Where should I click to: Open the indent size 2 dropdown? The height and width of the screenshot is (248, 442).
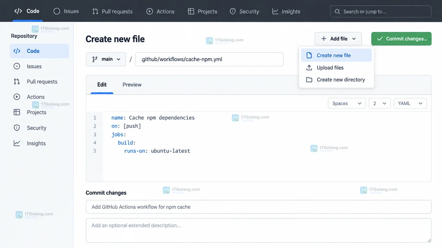[x=379, y=103]
